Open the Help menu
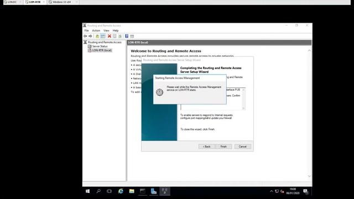The height and width of the screenshot is (199, 354). tap(116, 30)
